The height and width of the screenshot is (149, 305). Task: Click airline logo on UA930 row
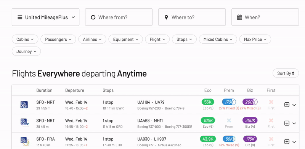25,141
